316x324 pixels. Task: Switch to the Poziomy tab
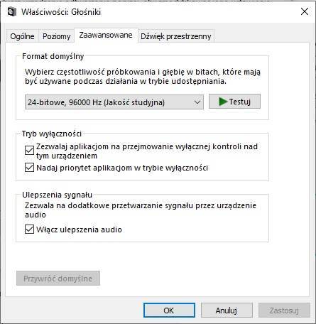[57, 36]
